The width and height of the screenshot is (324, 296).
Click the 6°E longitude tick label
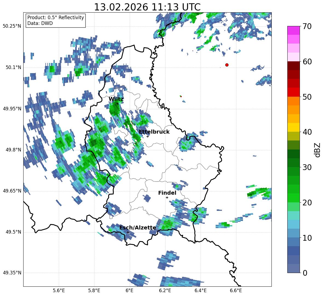tap(129, 291)
